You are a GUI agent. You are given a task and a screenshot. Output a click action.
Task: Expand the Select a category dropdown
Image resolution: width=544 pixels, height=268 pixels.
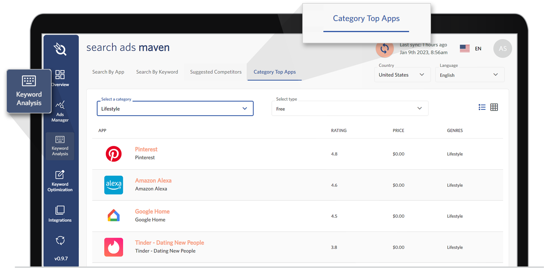coord(175,109)
